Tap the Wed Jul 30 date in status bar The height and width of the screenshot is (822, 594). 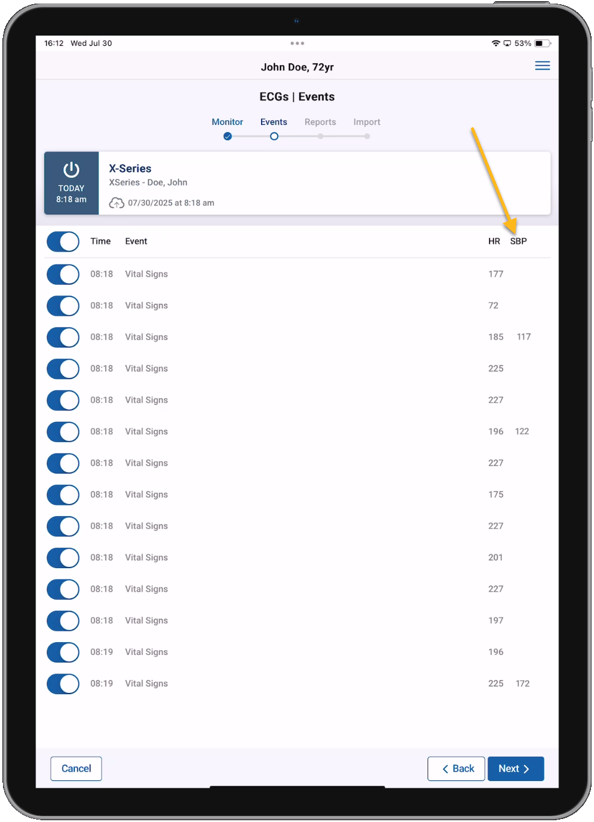tap(91, 43)
